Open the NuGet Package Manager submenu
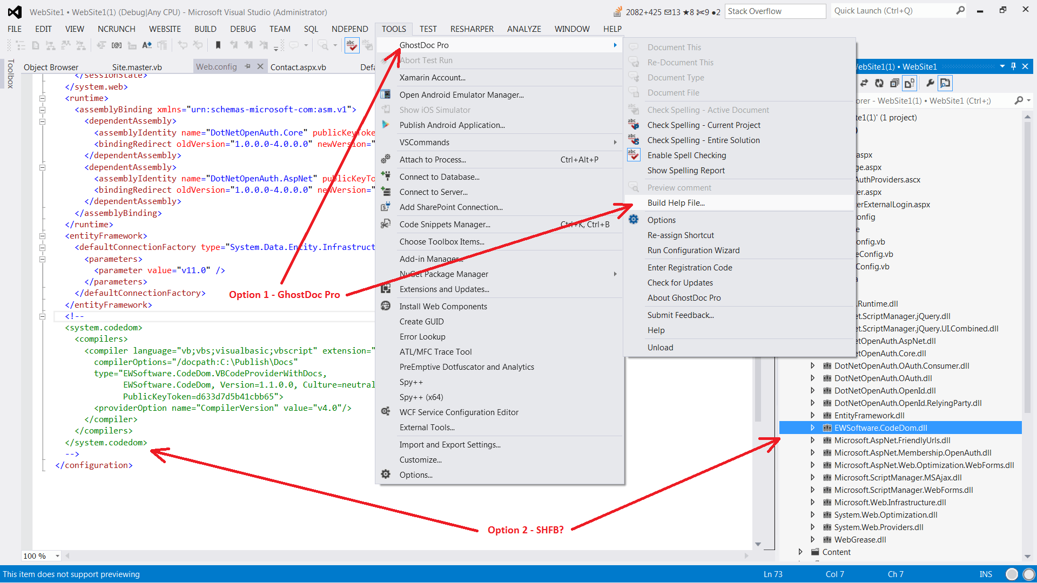The image size is (1037, 583). pyautogui.click(x=500, y=274)
